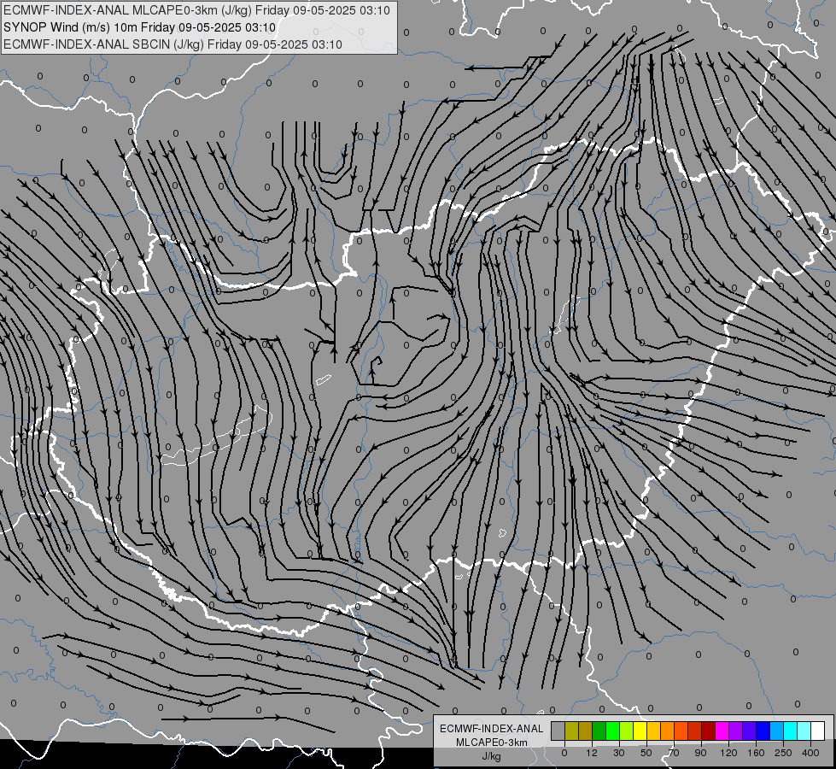The image size is (836, 769).
Task: Click the legend scale value 90
Action: pyautogui.click(x=700, y=753)
